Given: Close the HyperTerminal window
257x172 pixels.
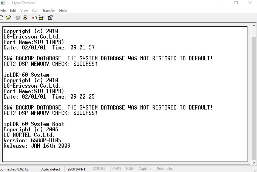Looking at the screenshot, I should [250, 3].
